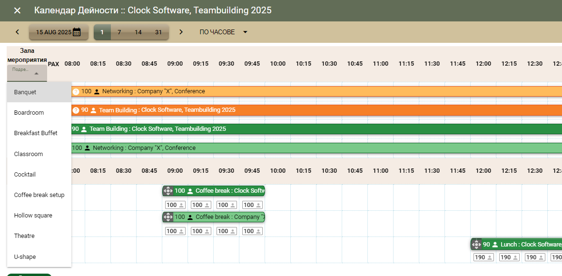Click question mark icon on 90 Team Building bar
Viewport: 562px width, 276px height.
[76, 110]
